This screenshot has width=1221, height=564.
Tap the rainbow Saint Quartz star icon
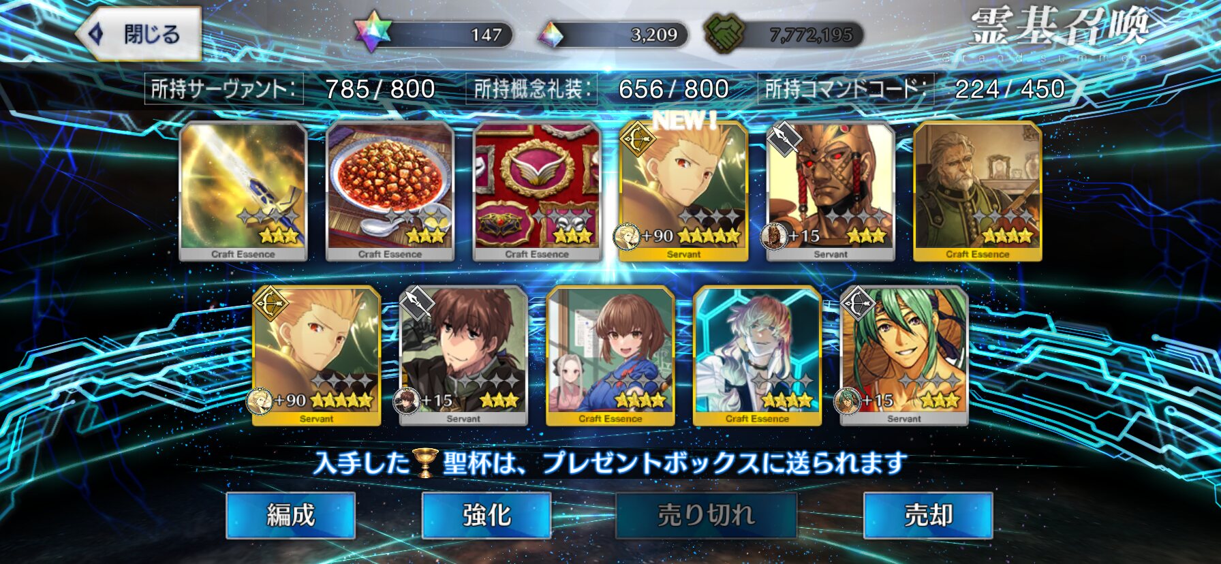373,32
